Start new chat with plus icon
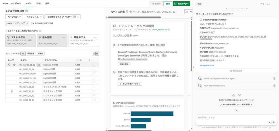This screenshot has width=279, height=131. click(257, 4)
